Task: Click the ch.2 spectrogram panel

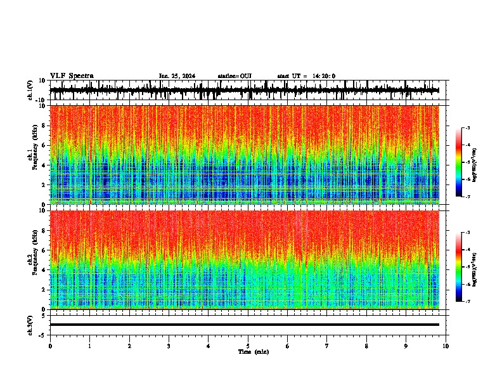Action: tap(245, 260)
